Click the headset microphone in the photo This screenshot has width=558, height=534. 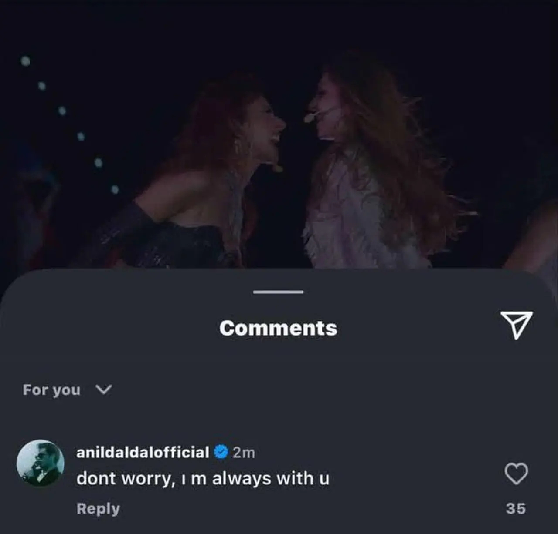coord(310,117)
